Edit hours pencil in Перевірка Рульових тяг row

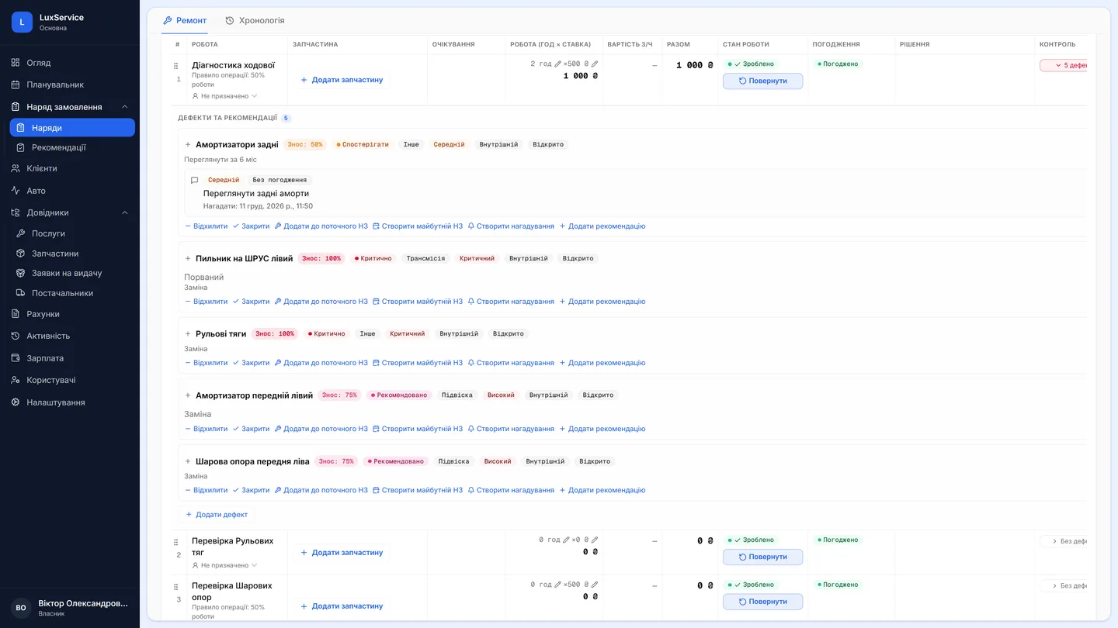pos(566,540)
